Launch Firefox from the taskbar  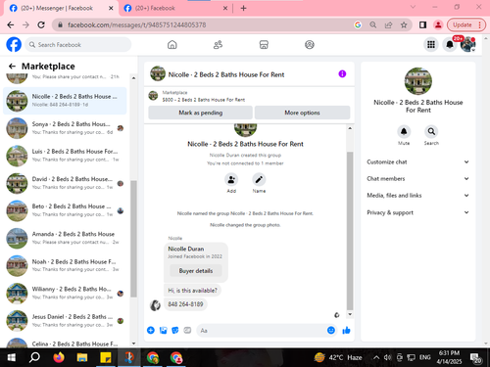[59, 357]
